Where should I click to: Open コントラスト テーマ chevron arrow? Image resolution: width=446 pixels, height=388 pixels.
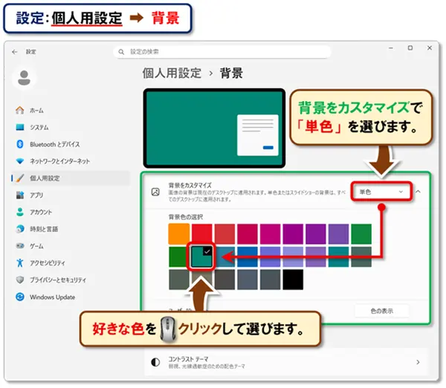click(x=418, y=362)
